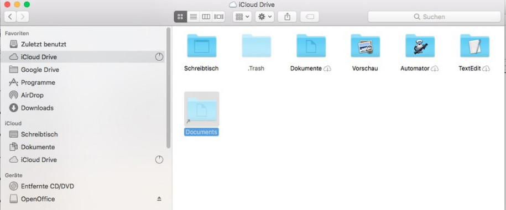
Task: Click the iCloud Drive title proxy icon
Action: [232, 4]
